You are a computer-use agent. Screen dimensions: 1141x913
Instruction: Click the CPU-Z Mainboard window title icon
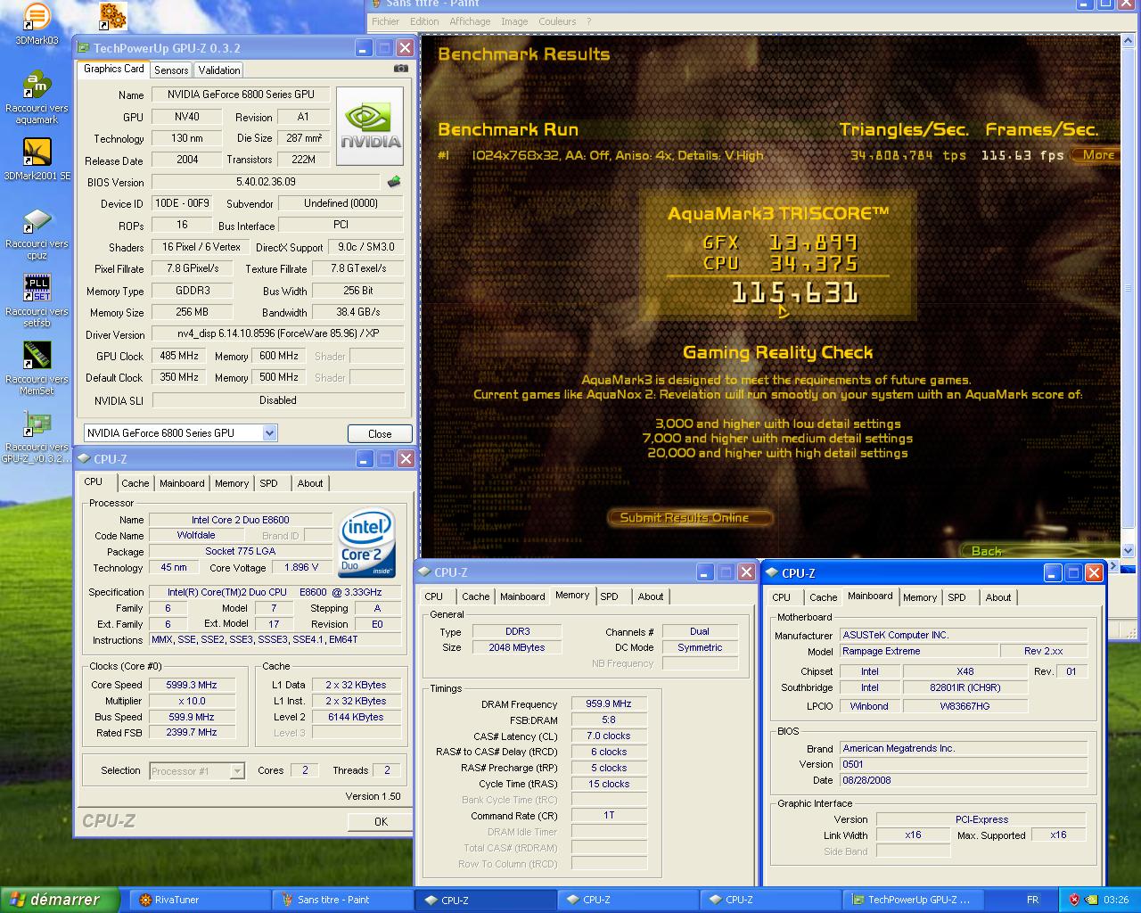[x=772, y=573]
